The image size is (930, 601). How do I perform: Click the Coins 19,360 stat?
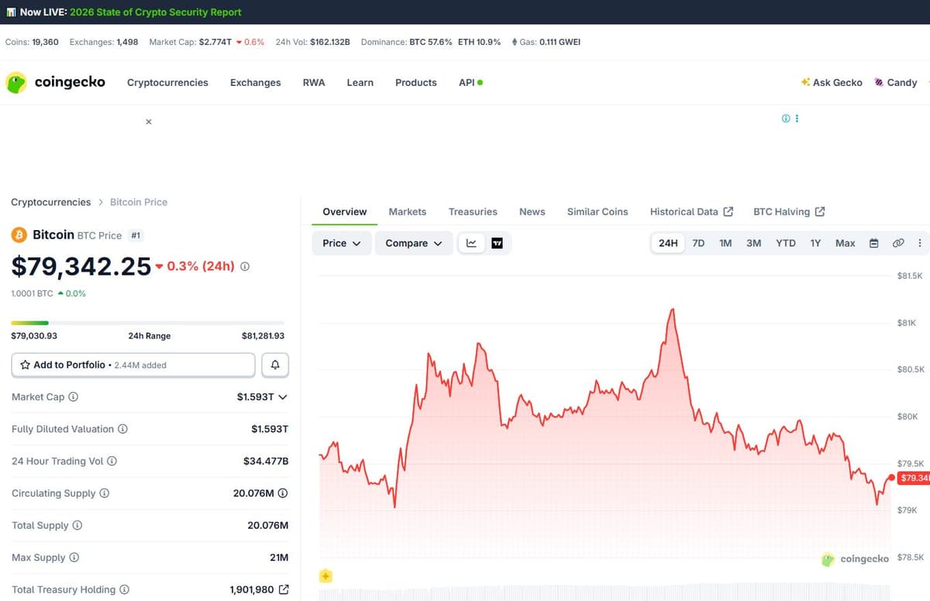[33, 42]
